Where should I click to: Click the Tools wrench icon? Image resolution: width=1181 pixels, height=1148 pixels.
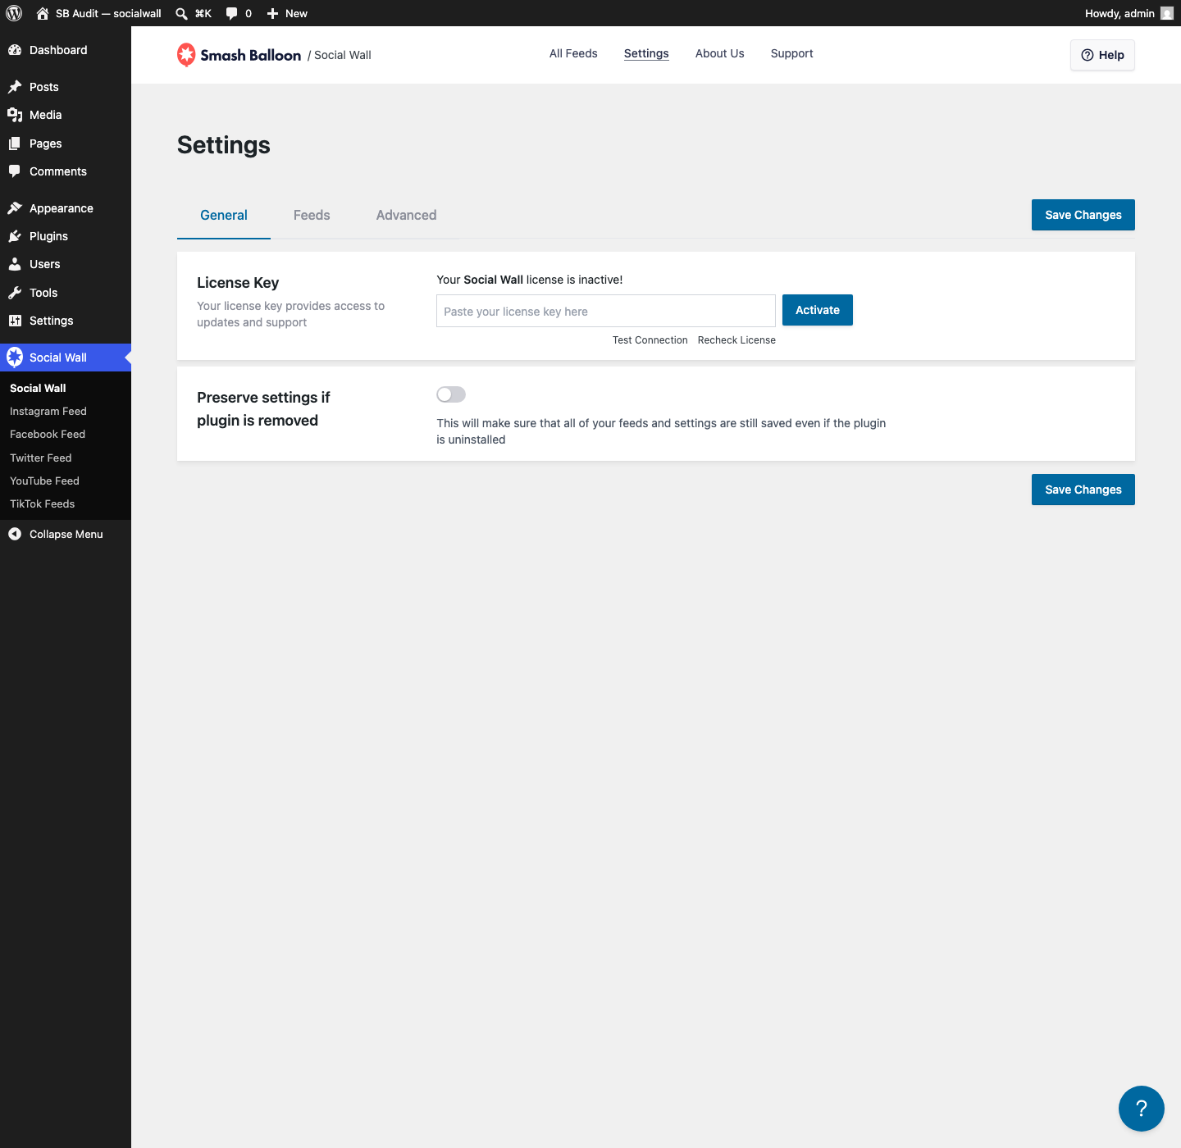coord(15,293)
